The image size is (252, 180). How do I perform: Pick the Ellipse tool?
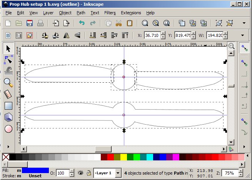[x=8, y=128]
